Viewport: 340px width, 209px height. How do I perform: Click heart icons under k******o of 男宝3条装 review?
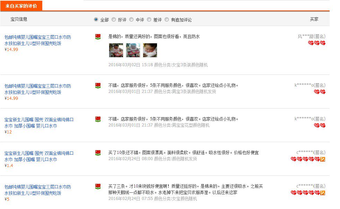(320, 92)
